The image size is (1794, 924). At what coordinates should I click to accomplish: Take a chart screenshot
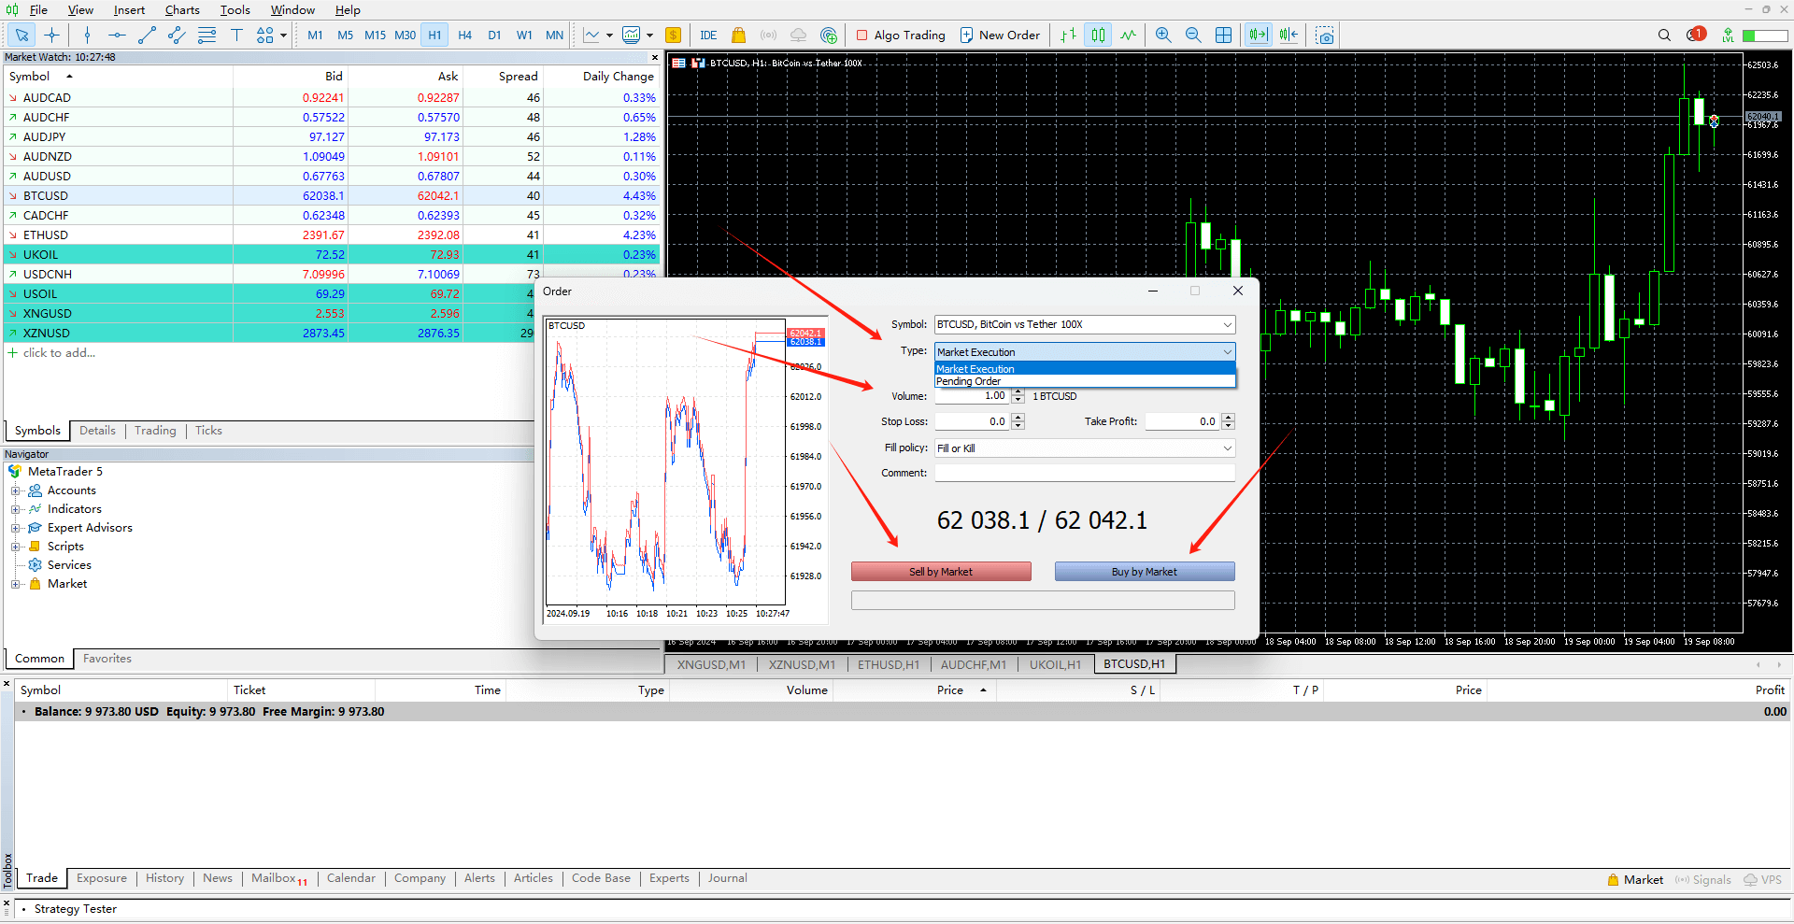tap(1324, 36)
